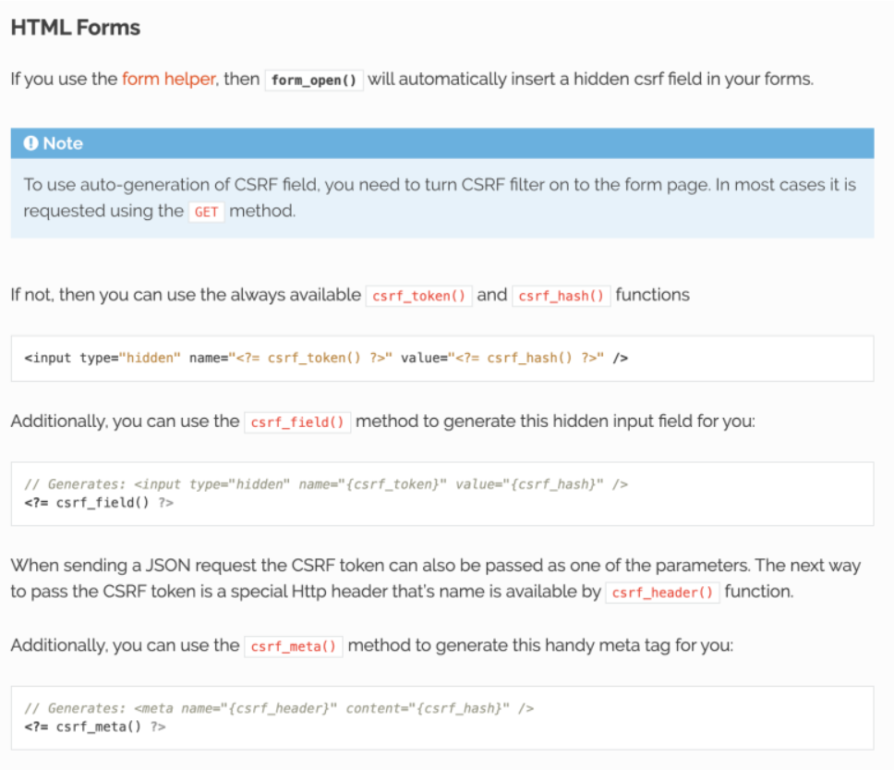
Task: Click the "<?= csrf_meta() ?>" code line
Action: (x=94, y=727)
